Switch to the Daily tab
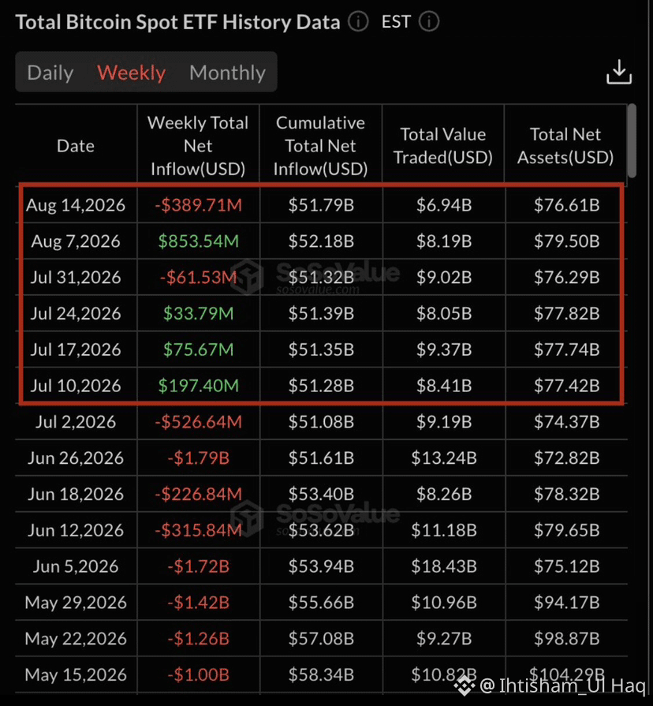The width and height of the screenshot is (653, 706). tap(50, 73)
